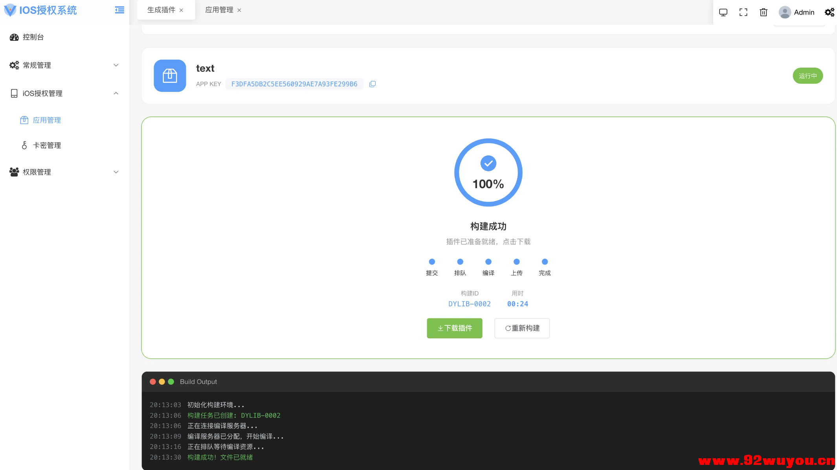Open the 控制台 dashboard icon in sidebar
Image resolution: width=837 pixels, height=470 pixels.
point(14,37)
